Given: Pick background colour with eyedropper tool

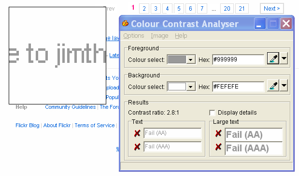Looking at the screenshot, I should [x=273, y=85].
